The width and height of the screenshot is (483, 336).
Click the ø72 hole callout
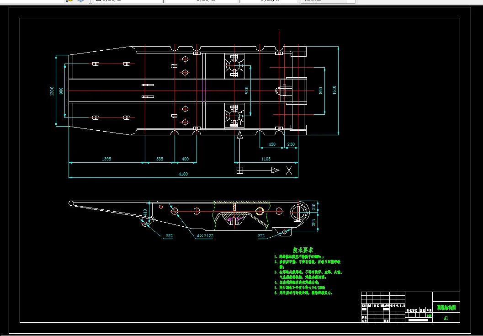[x=261, y=236]
